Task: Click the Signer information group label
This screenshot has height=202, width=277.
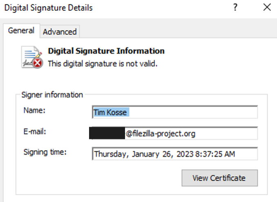Action: point(52,95)
